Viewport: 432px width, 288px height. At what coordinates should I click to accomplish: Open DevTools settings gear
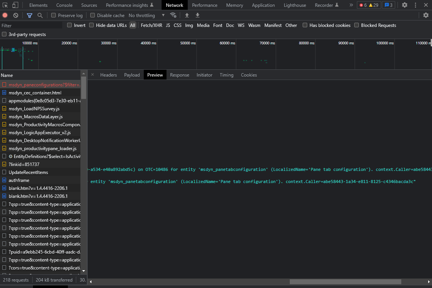(405, 5)
